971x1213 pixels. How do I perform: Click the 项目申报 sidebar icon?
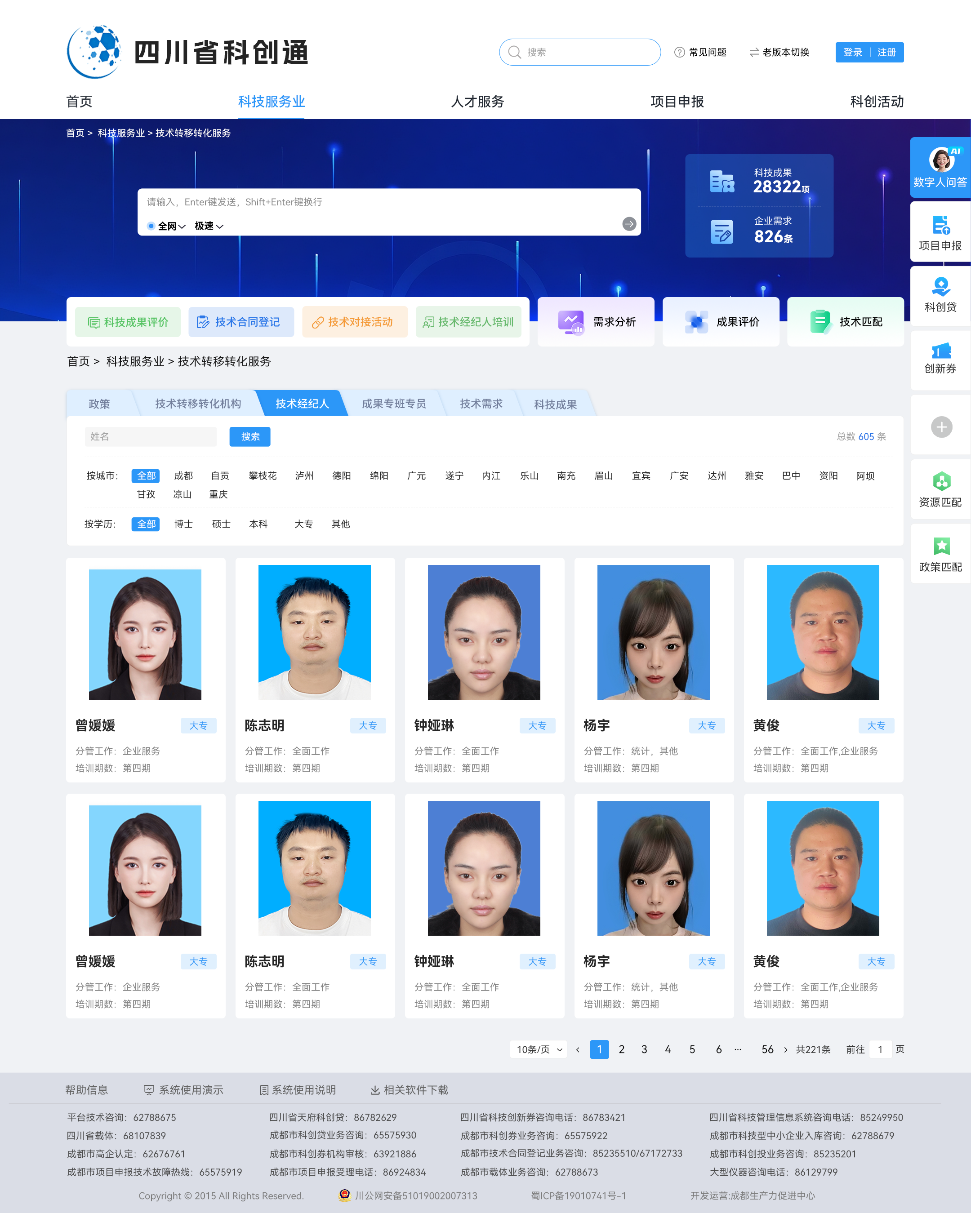(x=940, y=226)
